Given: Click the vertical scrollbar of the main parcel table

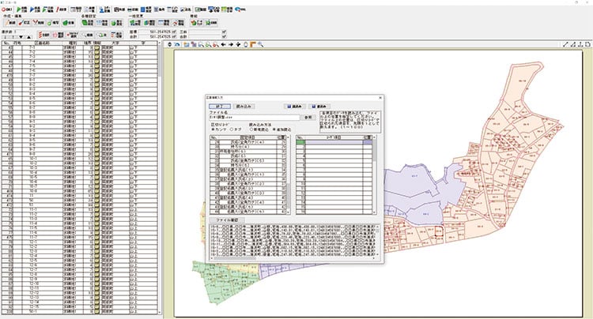Looking at the screenshot, I should [x=160, y=178].
